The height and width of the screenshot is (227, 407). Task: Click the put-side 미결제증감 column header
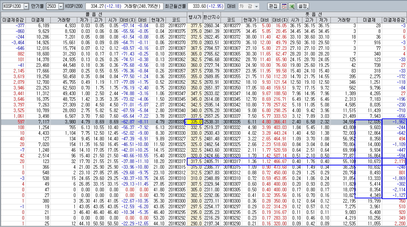pos(395,20)
